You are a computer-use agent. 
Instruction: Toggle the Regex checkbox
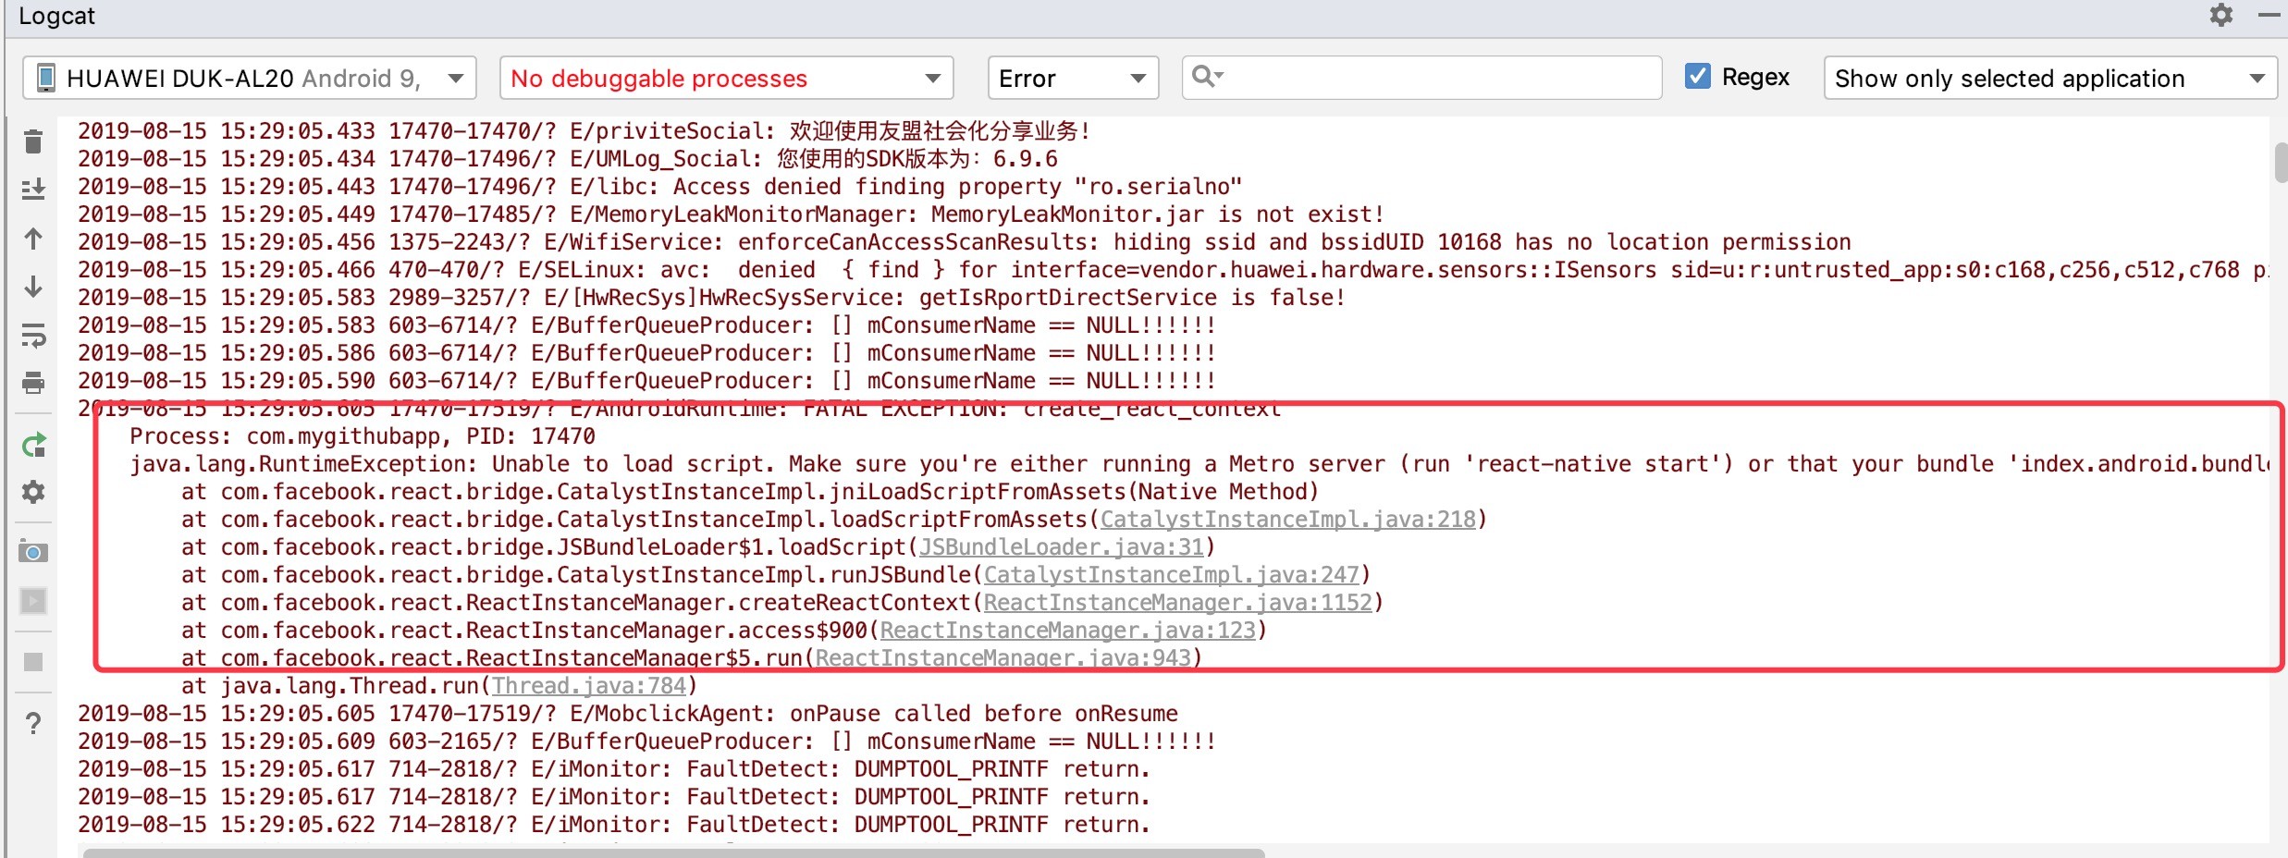[1698, 76]
